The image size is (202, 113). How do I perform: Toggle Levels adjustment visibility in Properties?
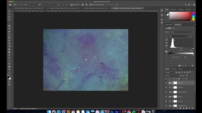pos(189,66)
